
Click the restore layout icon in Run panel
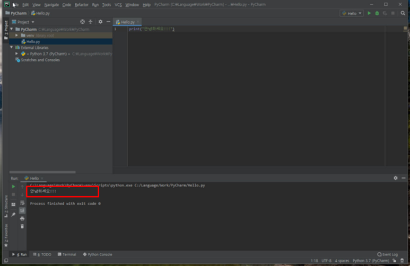point(13,205)
